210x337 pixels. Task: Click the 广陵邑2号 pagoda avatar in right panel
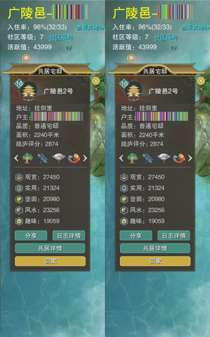(x=133, y=91)
